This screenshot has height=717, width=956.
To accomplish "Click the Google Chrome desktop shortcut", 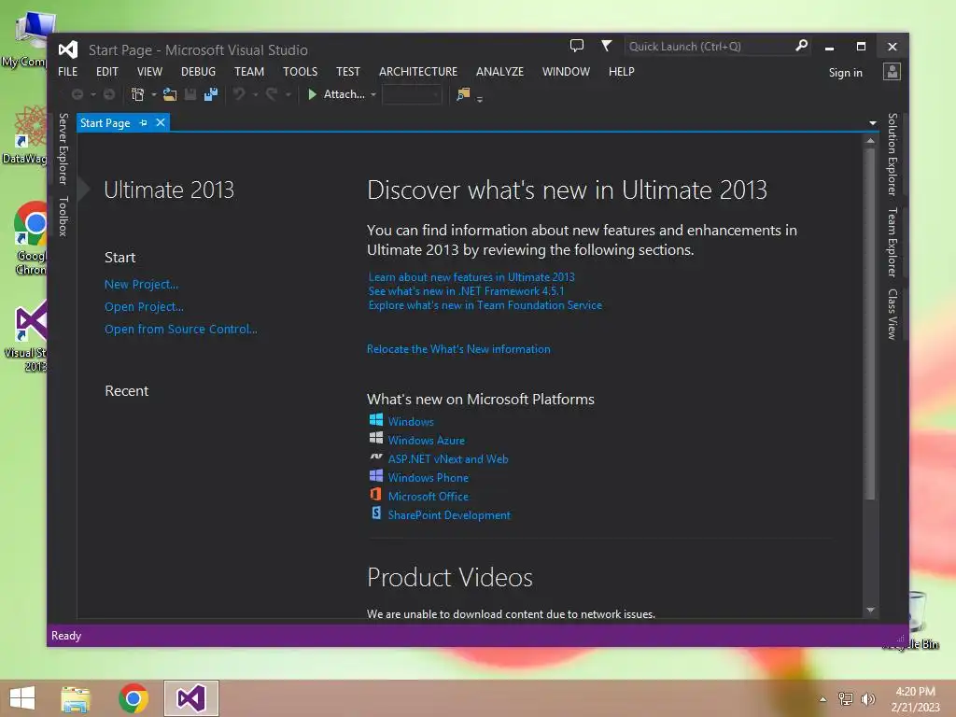I will click(31, 238).
